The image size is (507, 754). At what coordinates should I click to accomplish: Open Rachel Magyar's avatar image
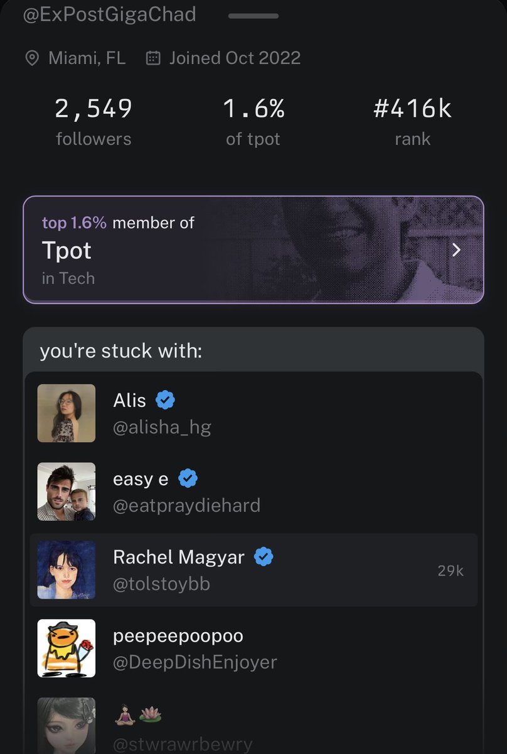click(67, 570)
